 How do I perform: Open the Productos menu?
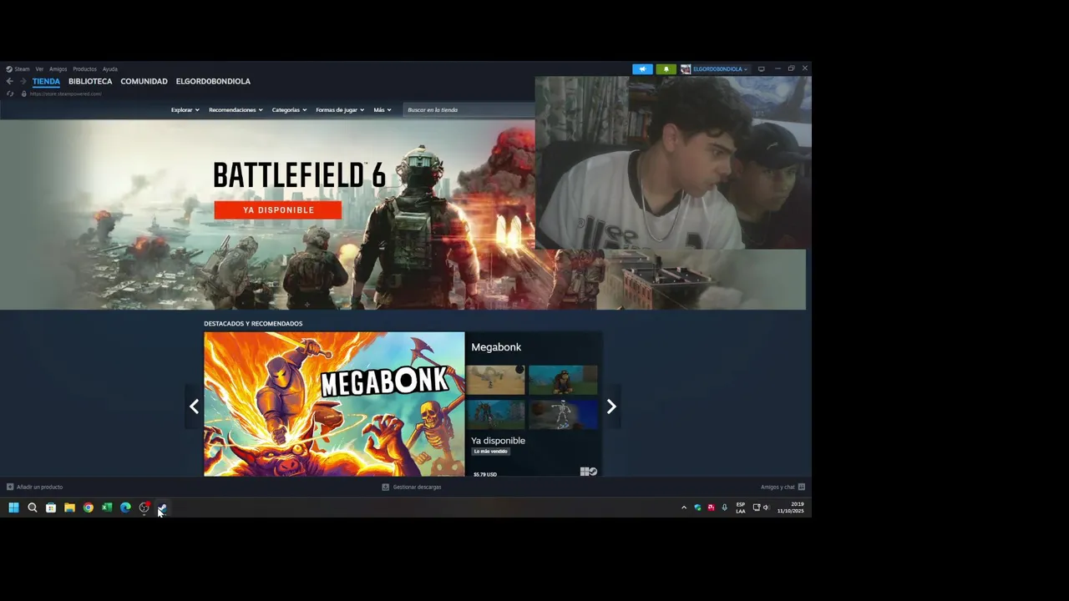coord(84,69)
